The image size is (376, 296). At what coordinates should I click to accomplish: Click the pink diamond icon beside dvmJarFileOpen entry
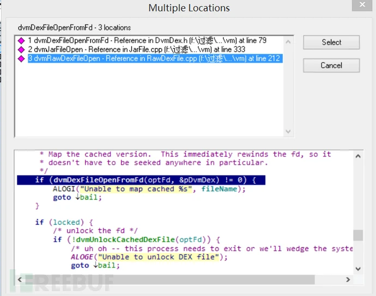pyautogui.click(x=21, y=50)
